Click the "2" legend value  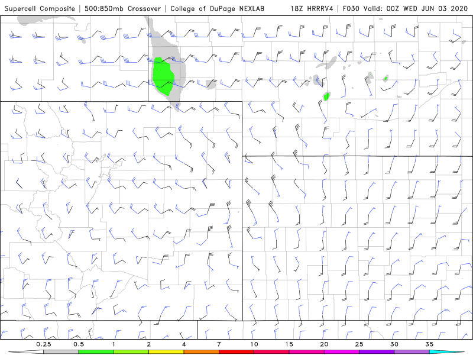point(149,344)
